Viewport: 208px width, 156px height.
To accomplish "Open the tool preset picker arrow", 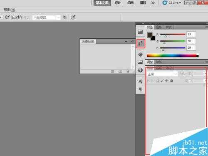I will pyautogui.click(x=1, y=17).
